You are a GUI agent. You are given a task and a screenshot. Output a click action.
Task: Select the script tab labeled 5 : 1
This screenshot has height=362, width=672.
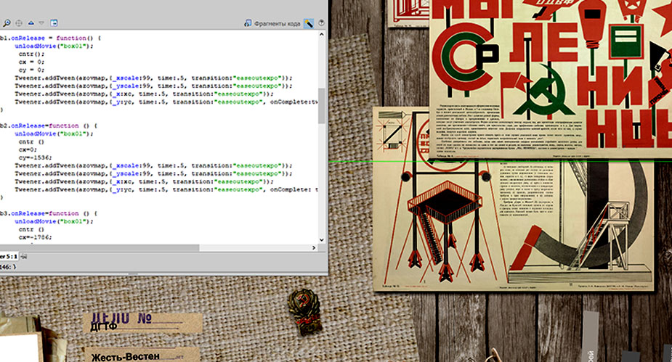[9, 256]
